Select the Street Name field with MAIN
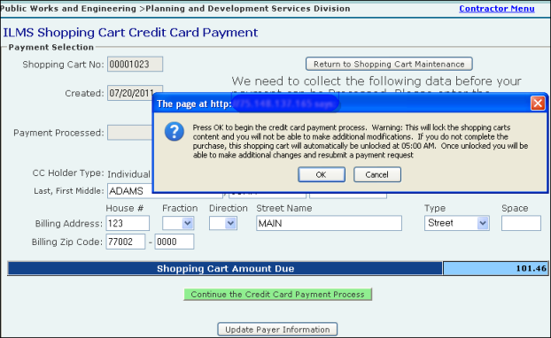 click(329, 223)
